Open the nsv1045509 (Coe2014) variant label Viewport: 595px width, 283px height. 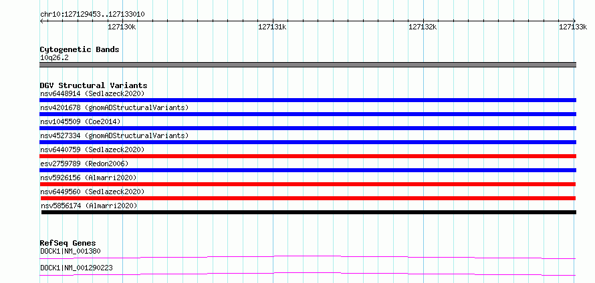tap(80, 121)
